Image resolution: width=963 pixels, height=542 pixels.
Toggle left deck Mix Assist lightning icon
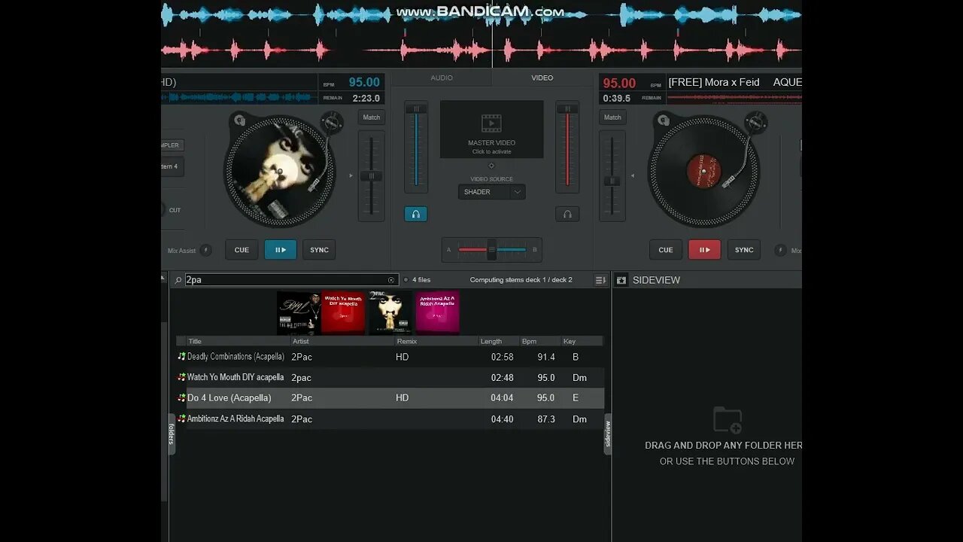[205, 250]
